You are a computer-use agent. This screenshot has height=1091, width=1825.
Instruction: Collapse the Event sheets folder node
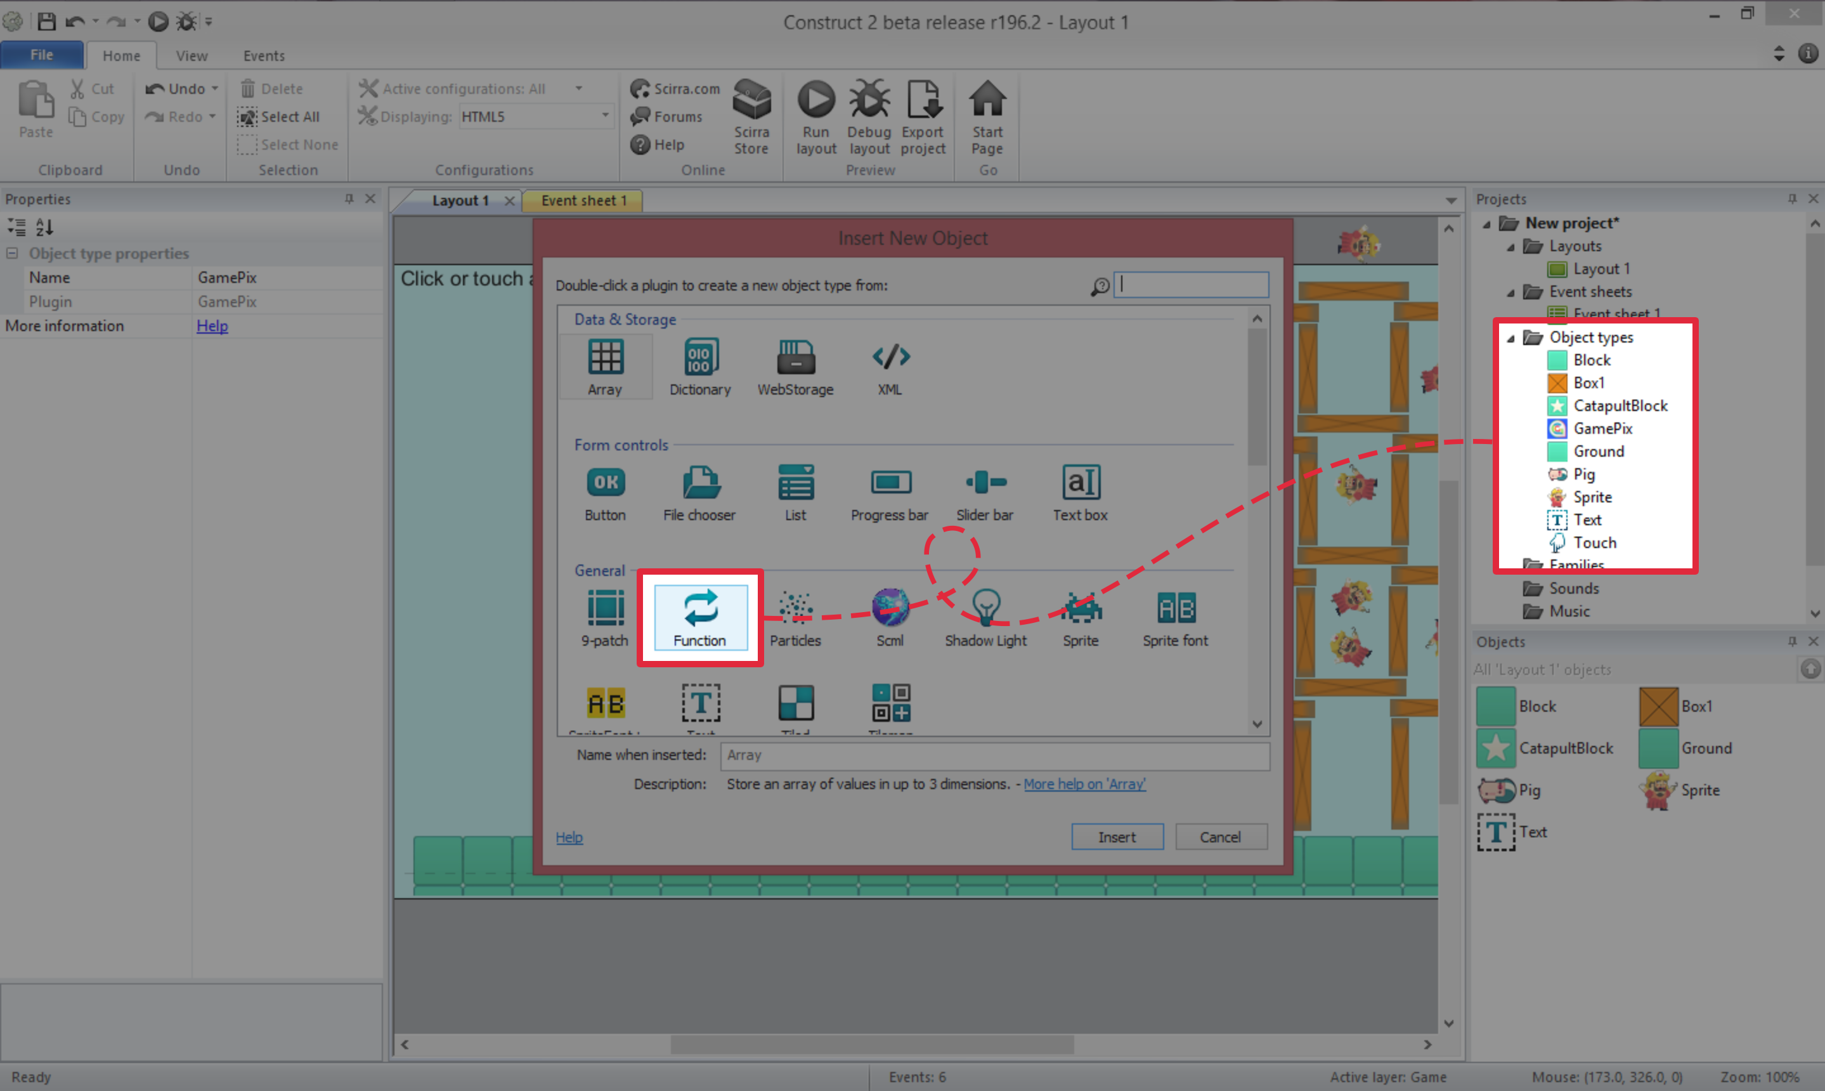[x=1511, y=292]
